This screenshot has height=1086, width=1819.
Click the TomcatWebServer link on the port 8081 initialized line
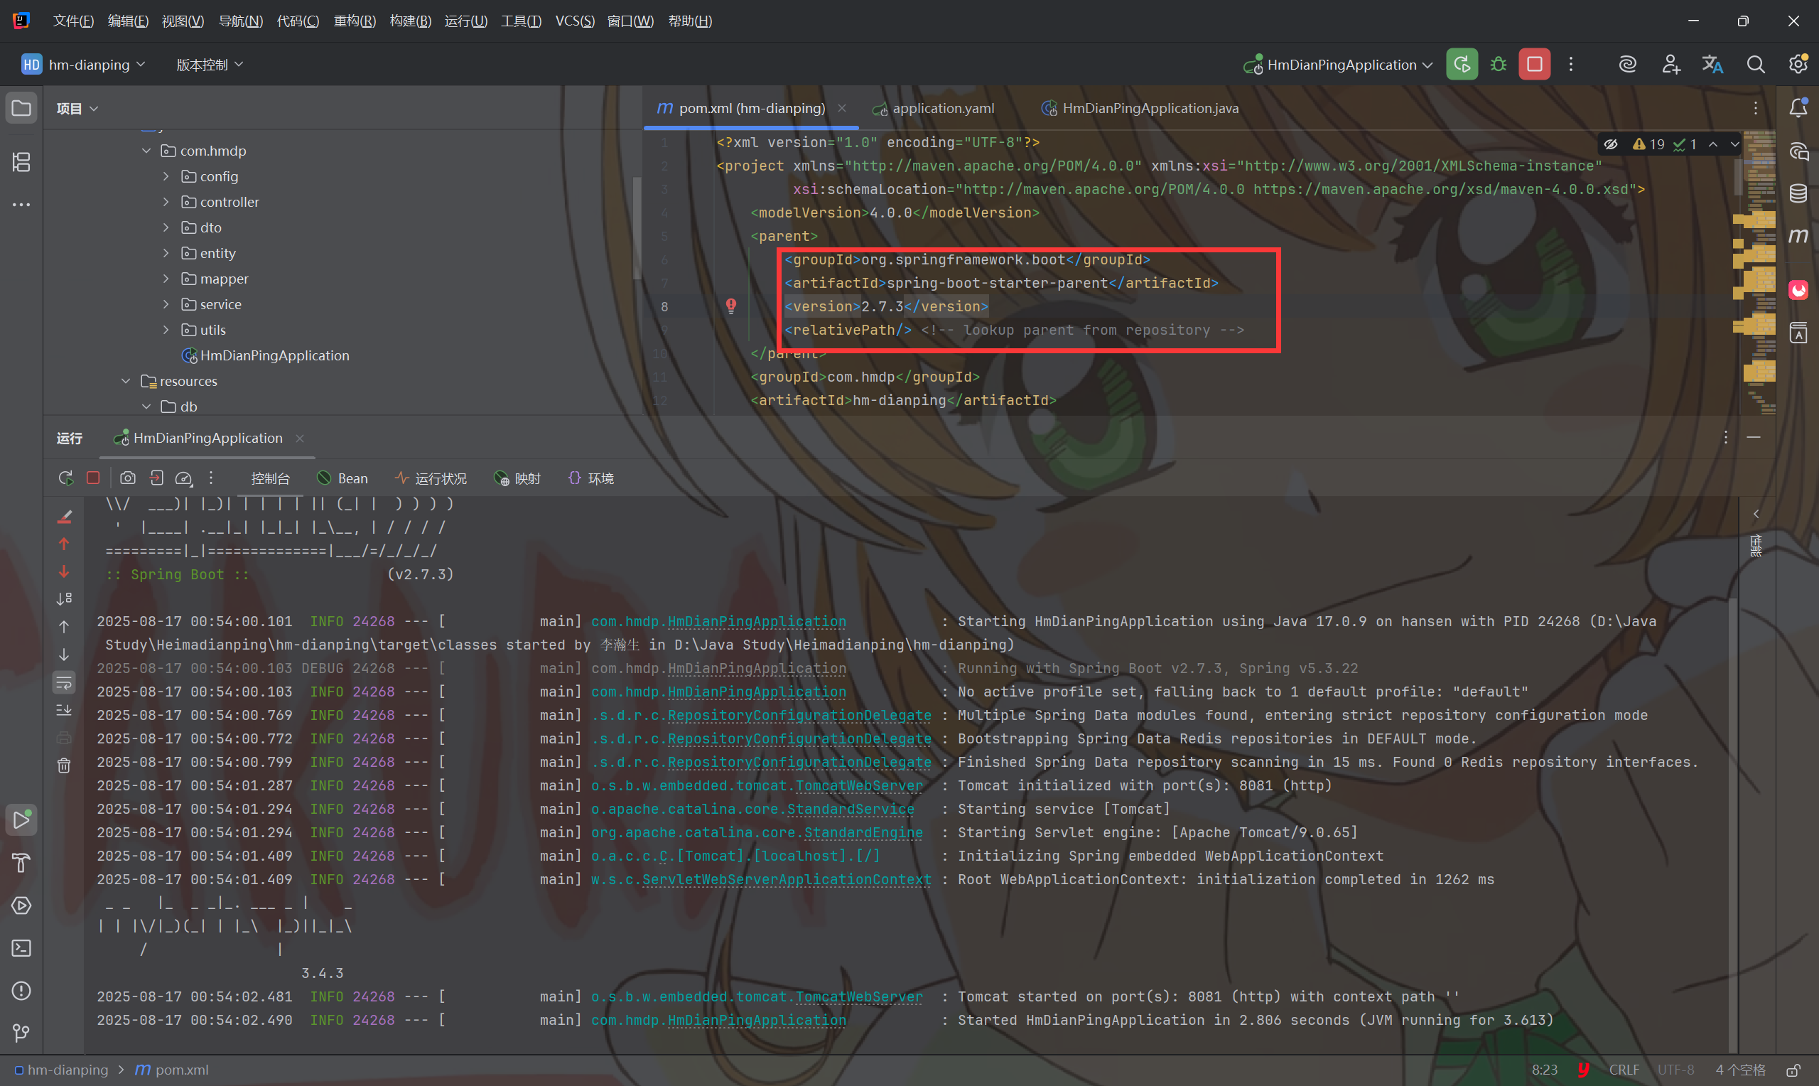[x=859, y=785]
